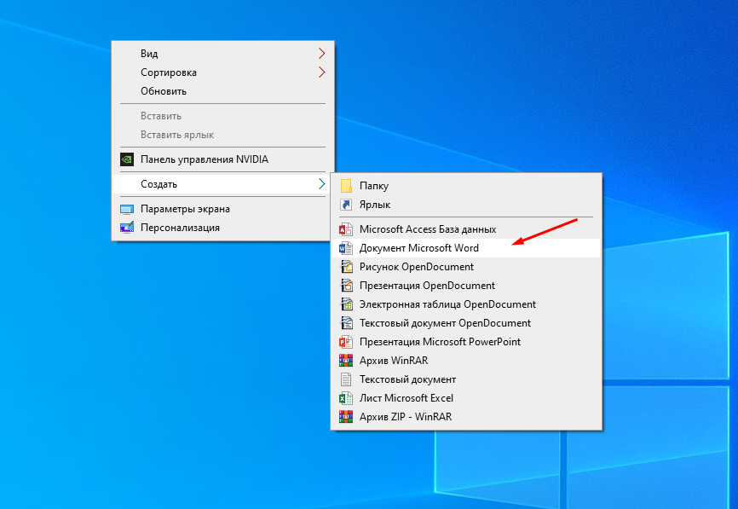Click the Архив WinRAR icon
This screenshot has width=738, height=509.
(x=346, y=361)
